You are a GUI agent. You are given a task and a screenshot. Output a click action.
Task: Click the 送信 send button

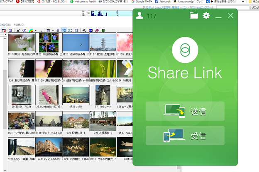pyautogui.click(x=185, y=111)
